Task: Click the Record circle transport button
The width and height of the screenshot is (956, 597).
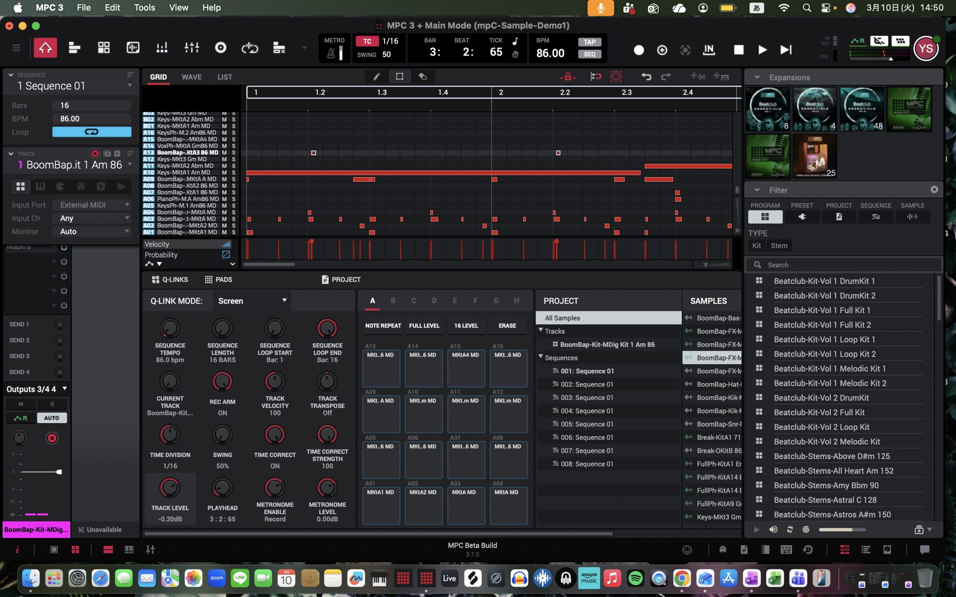Action: pyautogui.click(x=639, y=50)
